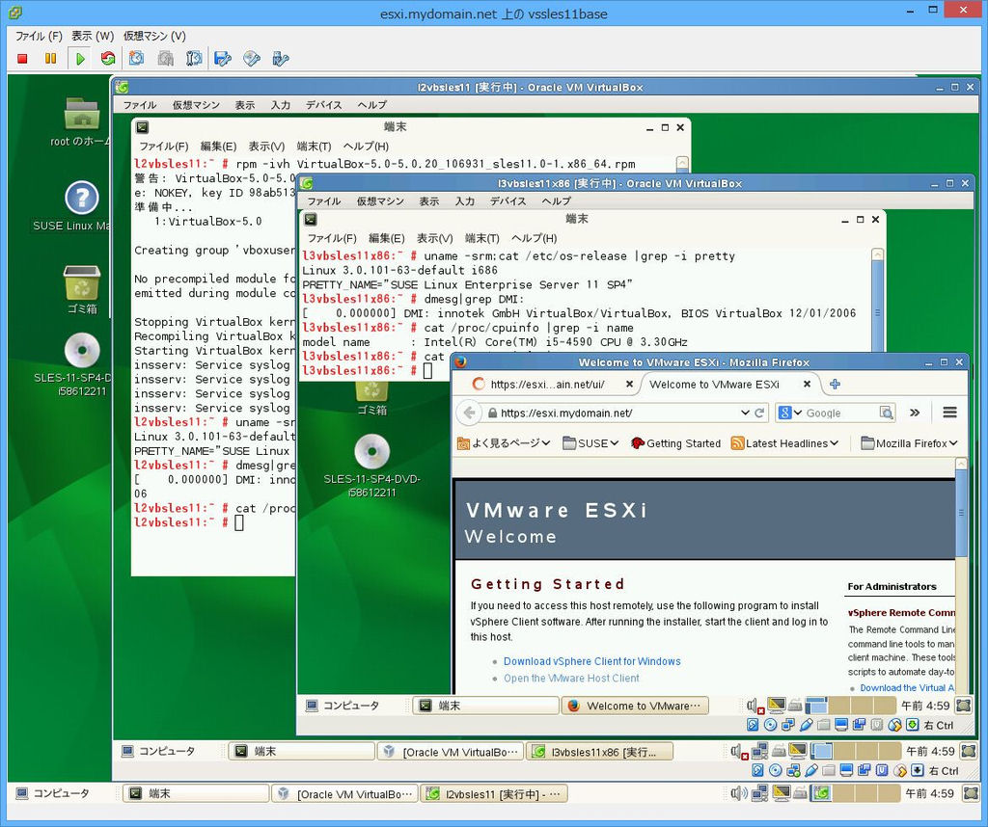Click the search magnifier icon in Firefox search box
988x827 pixels.
pyautogui.click(x=887, y=413)
